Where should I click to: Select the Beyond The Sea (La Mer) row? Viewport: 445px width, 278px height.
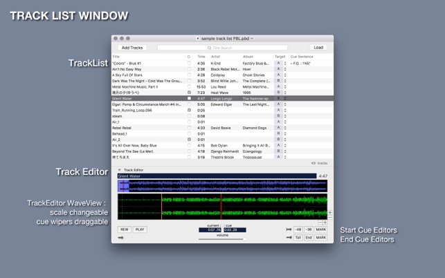[223, 151]
